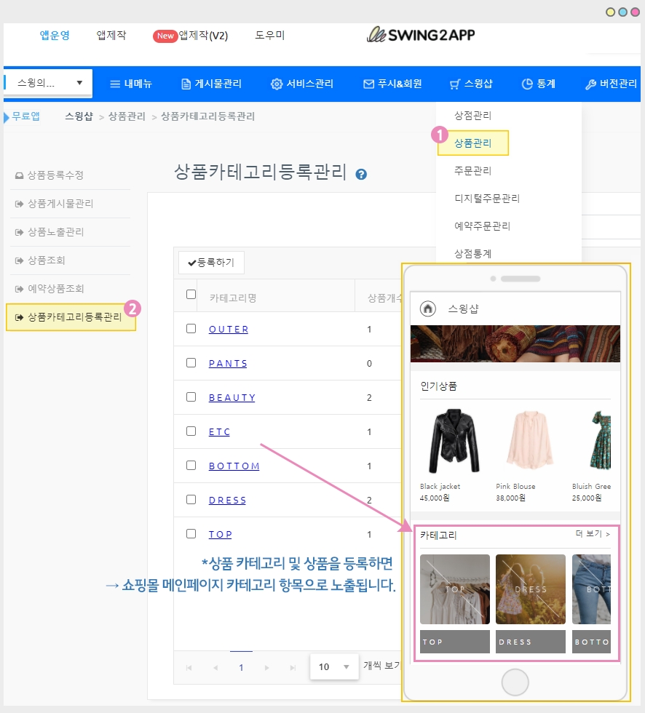Click the help question mark icon beside 상품카테고리등록관리
This screenshot has width=645, height=713.
(361, 174)
